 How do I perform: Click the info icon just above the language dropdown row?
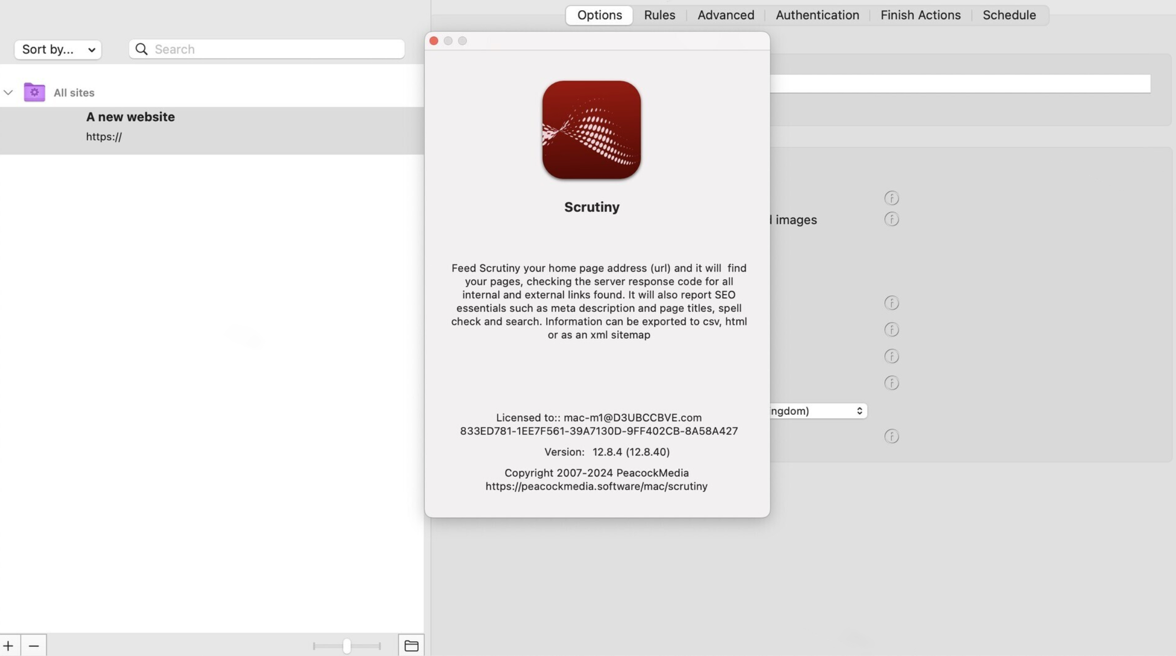tap(891, 383)
